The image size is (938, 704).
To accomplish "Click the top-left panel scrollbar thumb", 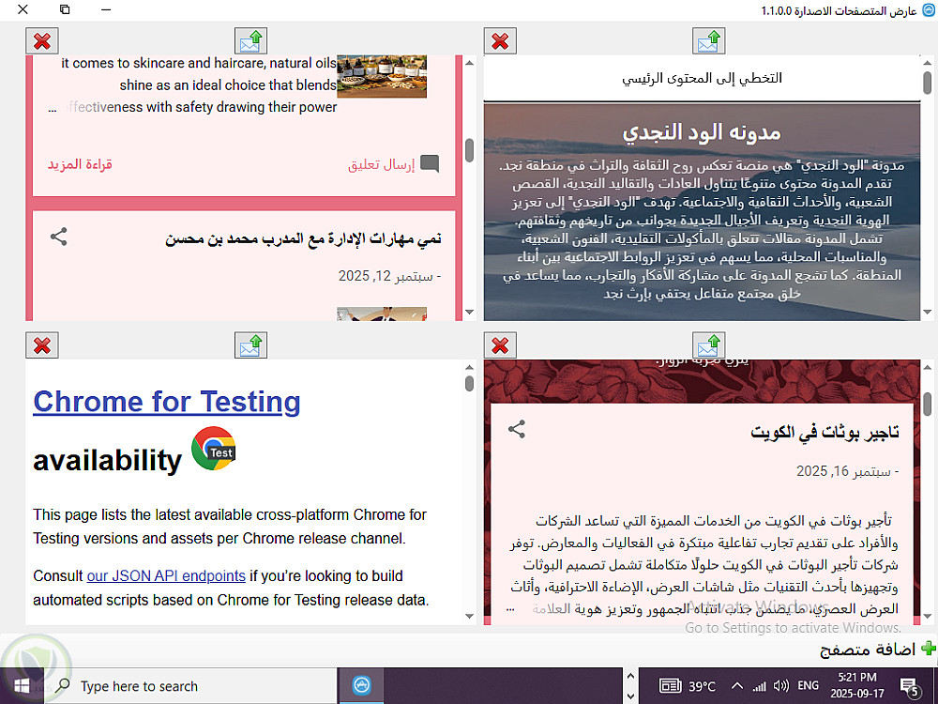I will click(x=470, y=150).
